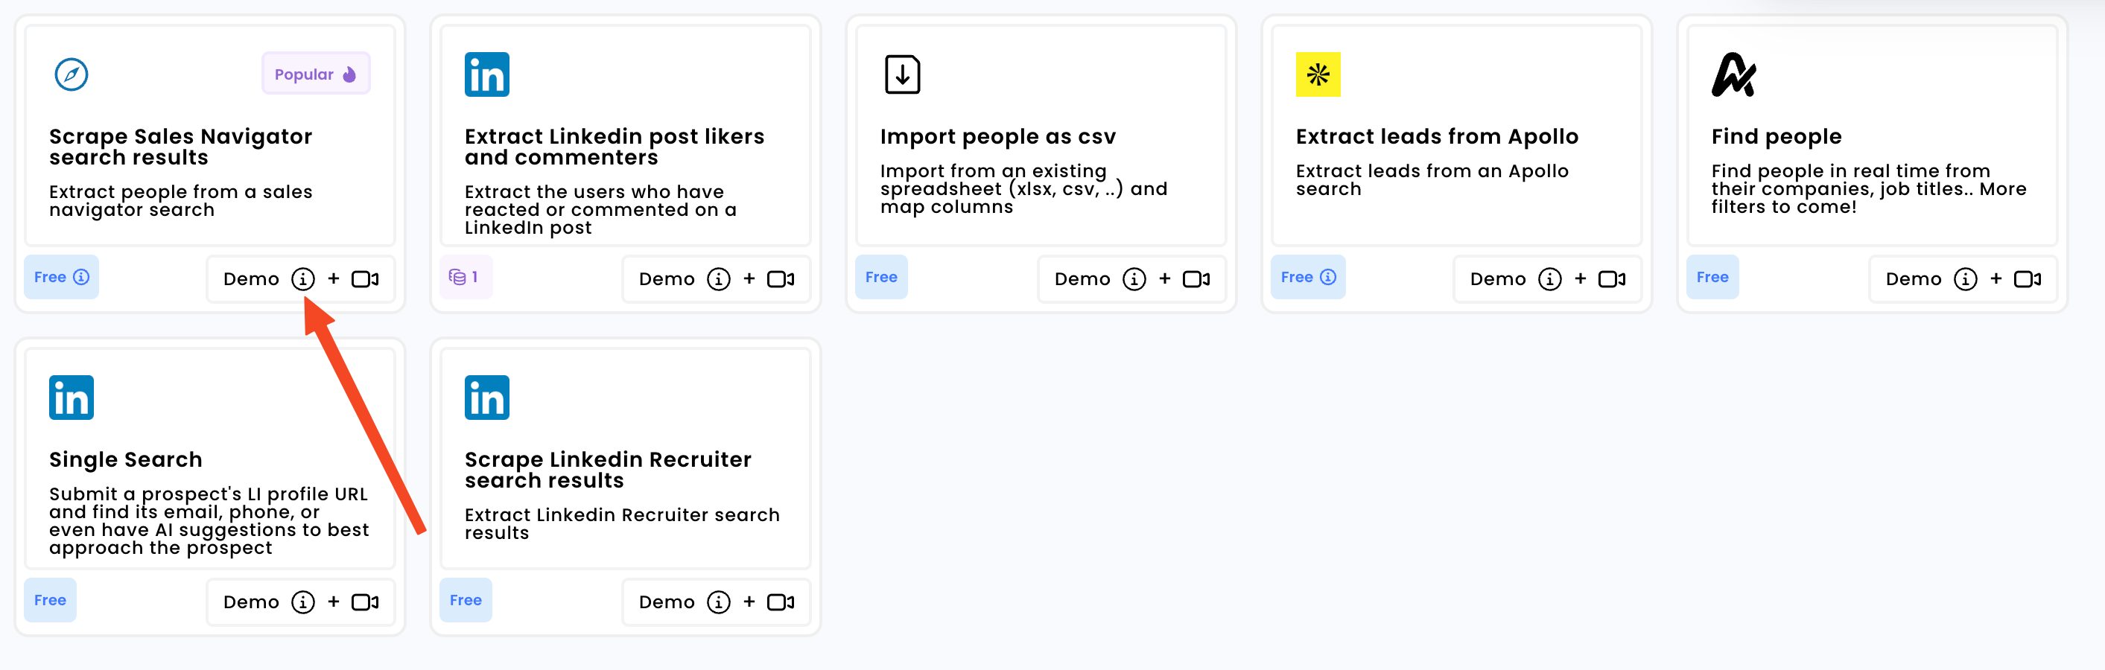
Task: Click the Sales Navigator compass icon
Action: tap(71, 74)
